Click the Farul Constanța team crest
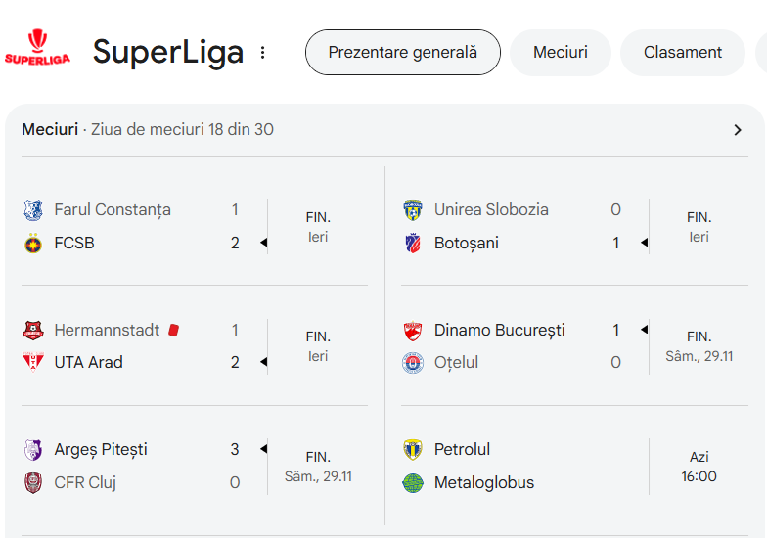The height and width of the screenshot is (538, 767). (x=33, y=210)
